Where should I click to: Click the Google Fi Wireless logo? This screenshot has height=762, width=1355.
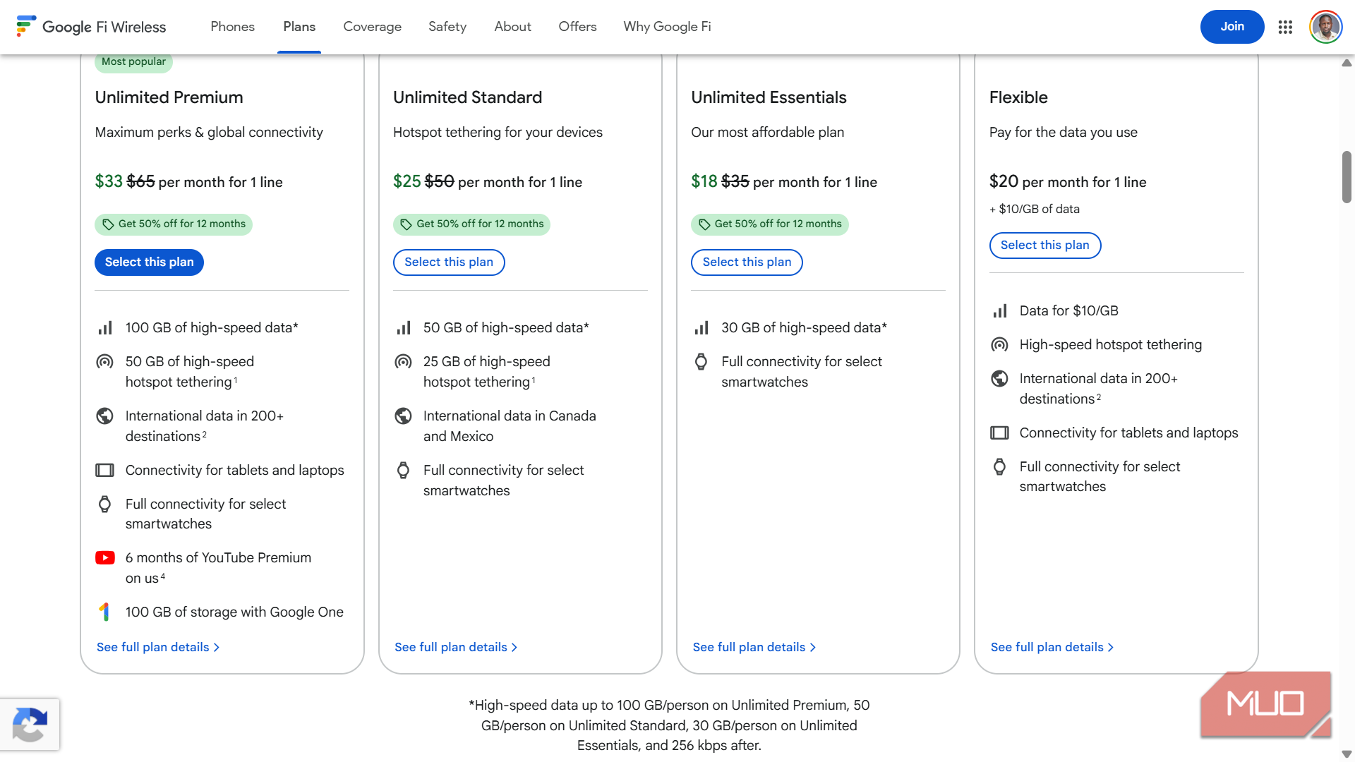(x=91, y=27)
